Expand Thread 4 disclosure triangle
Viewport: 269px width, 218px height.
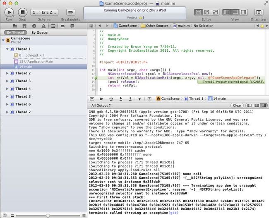tap(7, 89)
